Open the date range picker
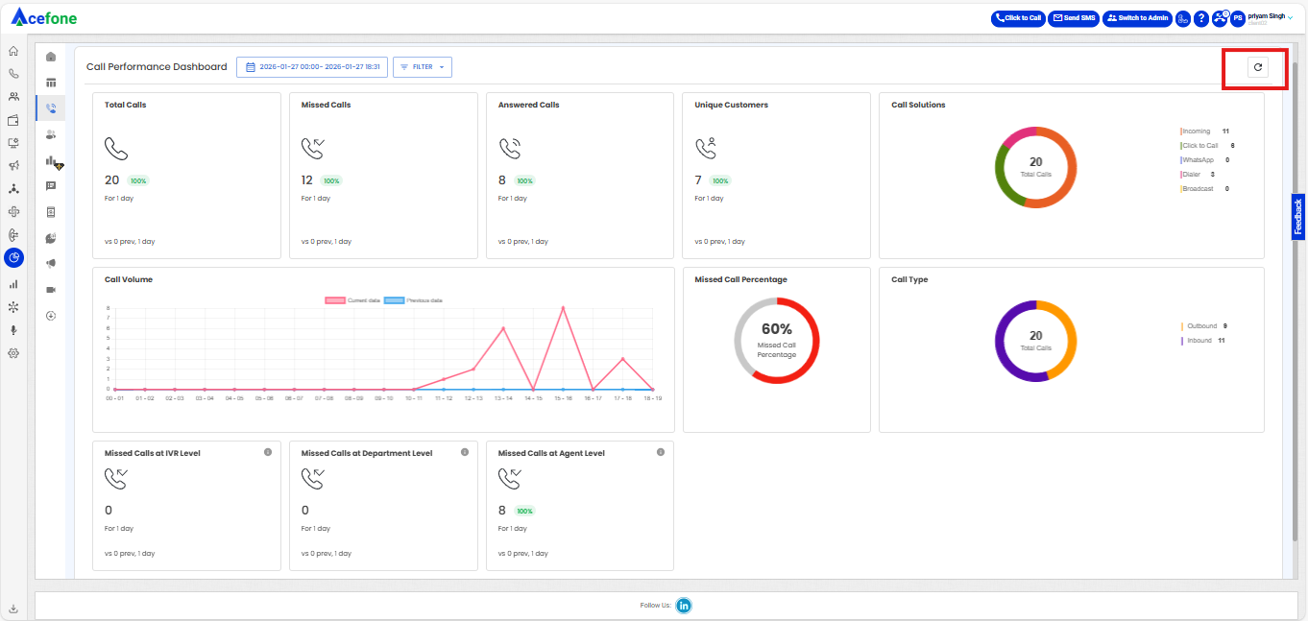This screenshot has height=621, width=1308. (x=312, y=67)
